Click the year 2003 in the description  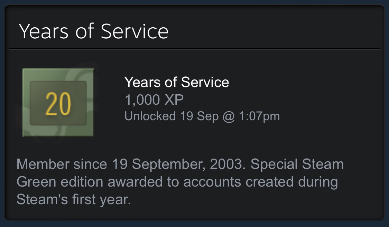pyautogui.click(x=229, y=164)
